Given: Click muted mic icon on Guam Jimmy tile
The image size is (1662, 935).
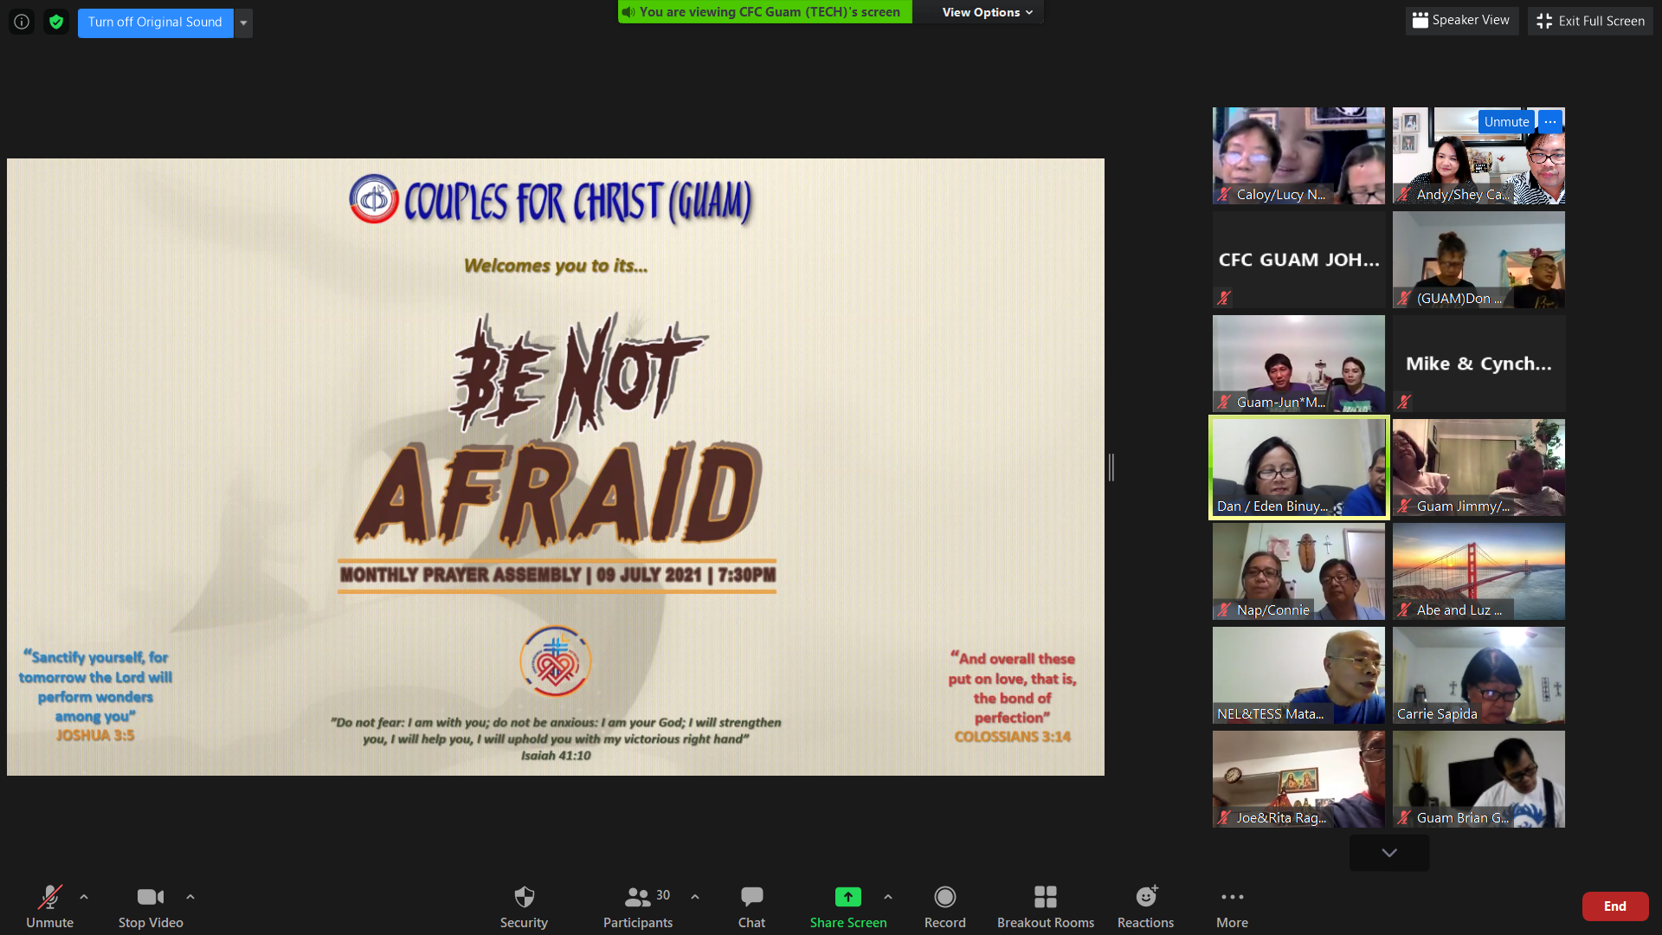Looking at the screenshot, I should (x=1404, y=506).
